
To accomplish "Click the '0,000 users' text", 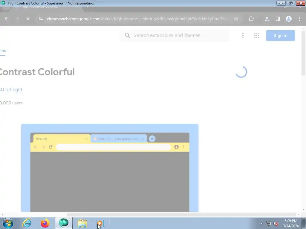I will click(x=11, y=103).
